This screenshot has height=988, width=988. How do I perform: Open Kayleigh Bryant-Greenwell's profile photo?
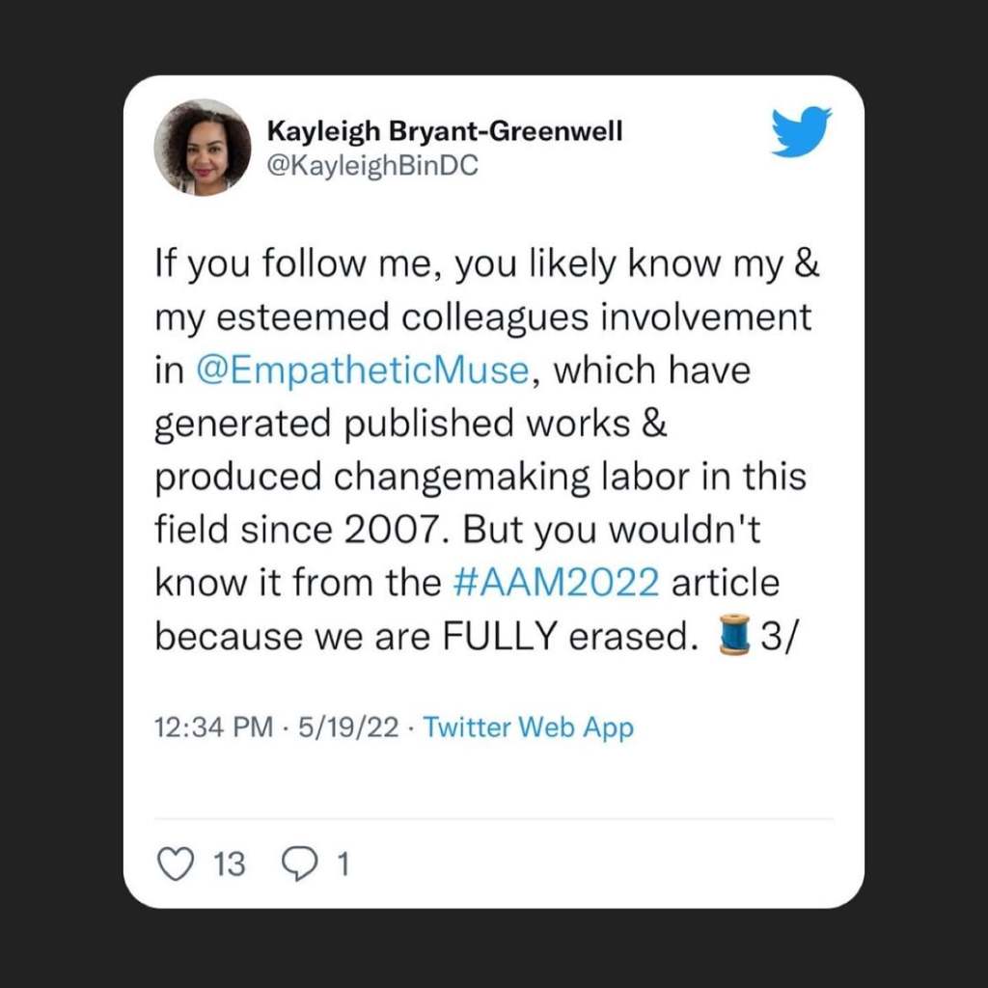(x=203, y=148)
